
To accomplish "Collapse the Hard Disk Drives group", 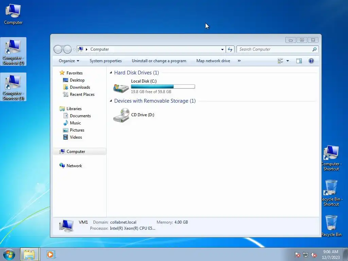I will click(111, 73).
